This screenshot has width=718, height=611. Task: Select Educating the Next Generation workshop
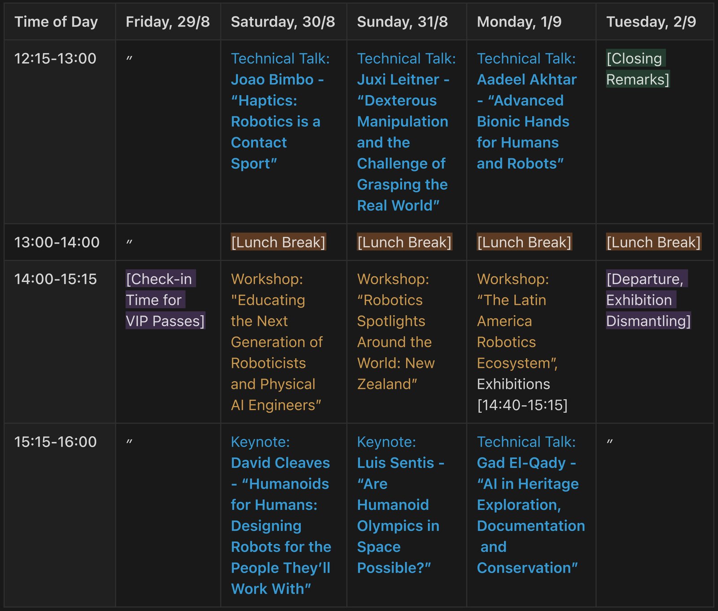[276, 342]
